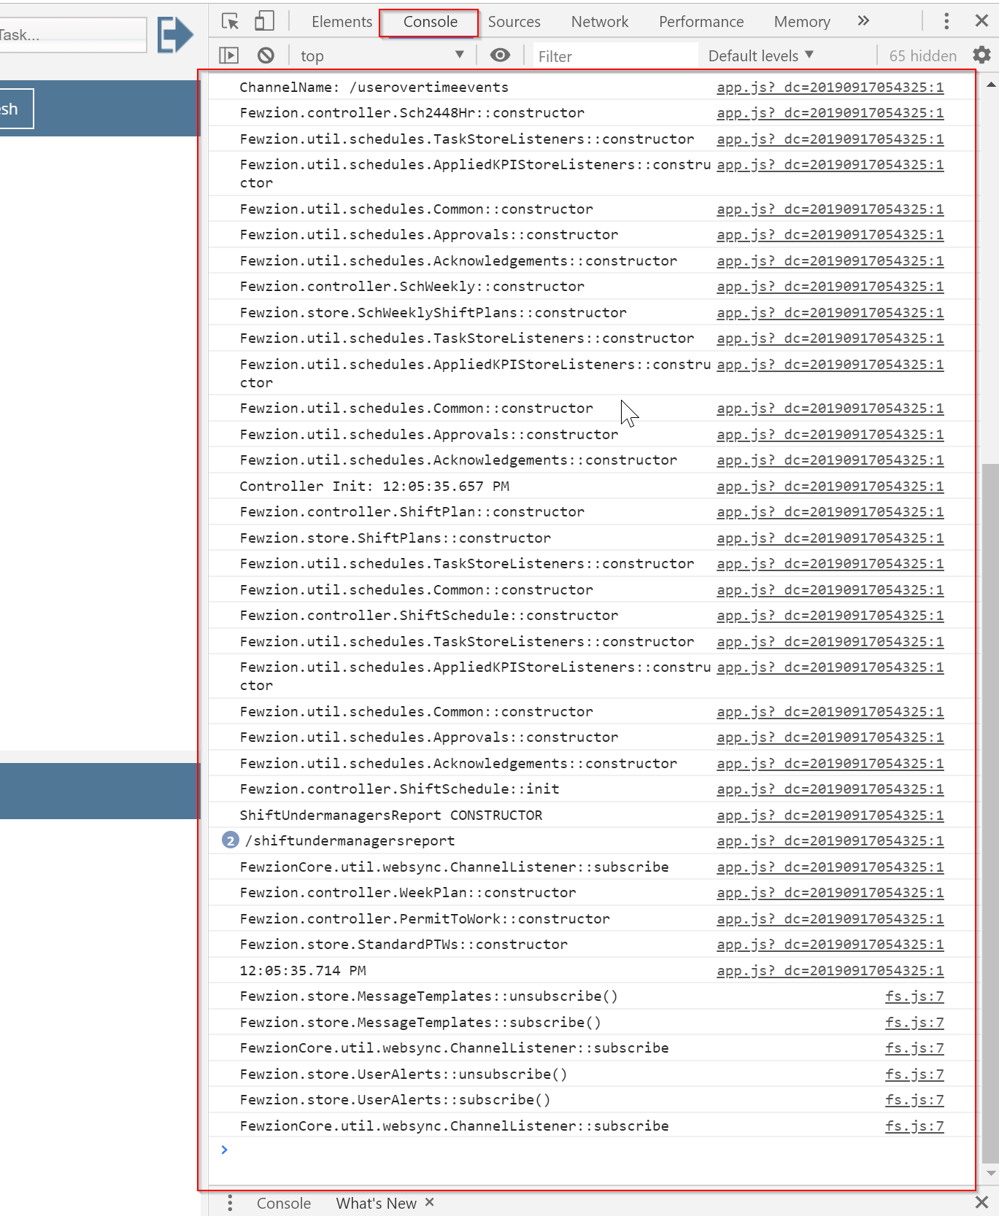This screenshot has height=1216, width=999.
Task: Select the Fewzion.store.StandardPTWs::constructor message
Action: coord(404,945)
